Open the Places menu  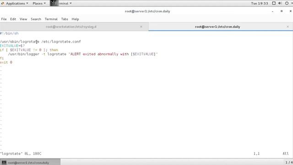pos(39,3)
